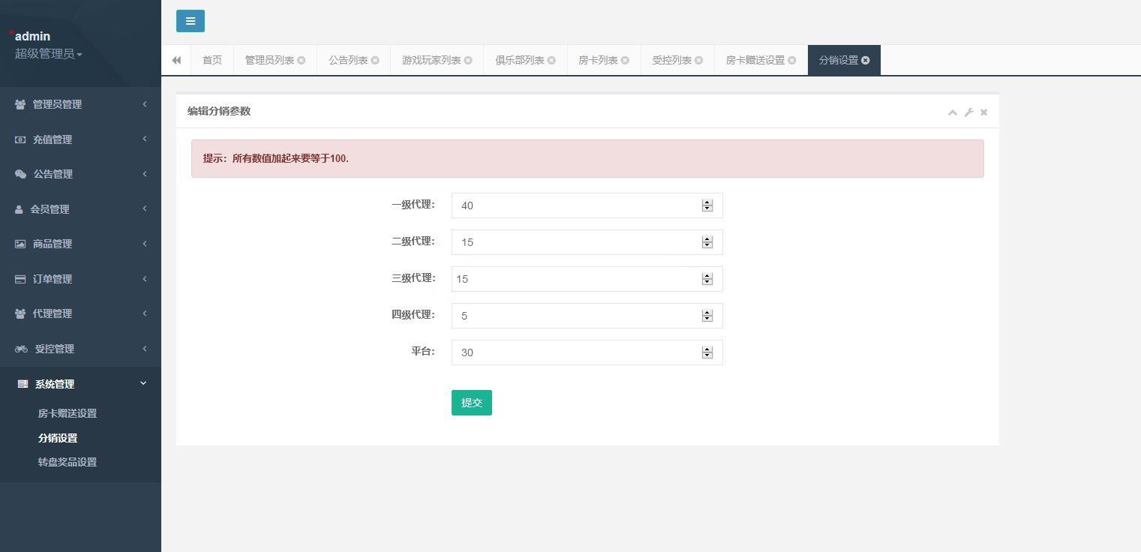The height and width of the screenshot is (552, 1141).
Task: Click the 订单管理 credit-card icon
Action: [x=20, y=278]
